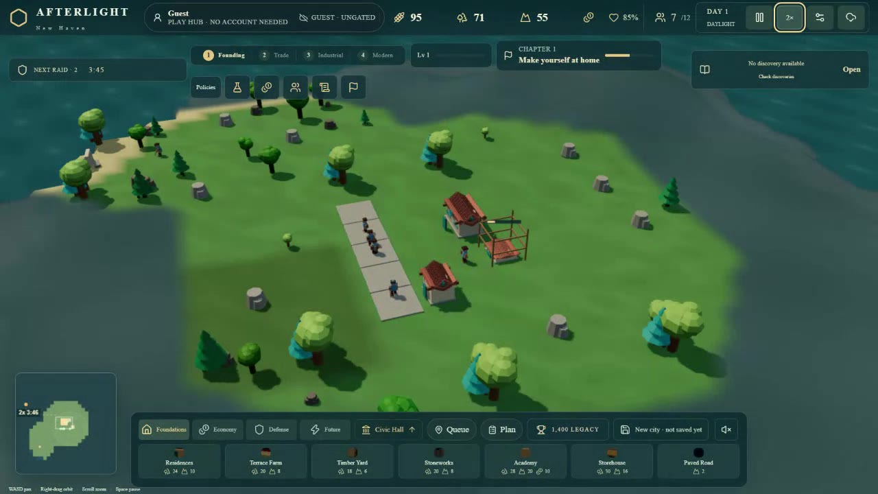
Task: Open the coins economy panel icon
Action: tap(267, 87)
